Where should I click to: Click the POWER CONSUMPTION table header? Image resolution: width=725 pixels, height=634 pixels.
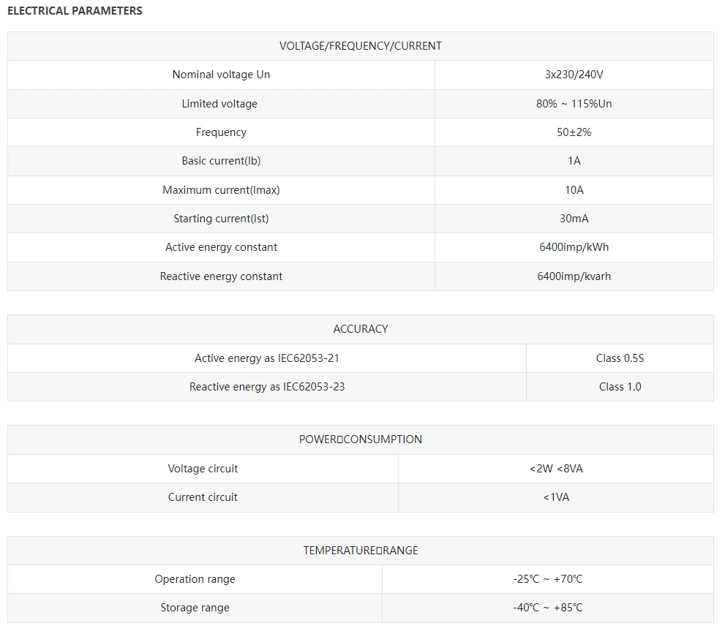(361, 440)
